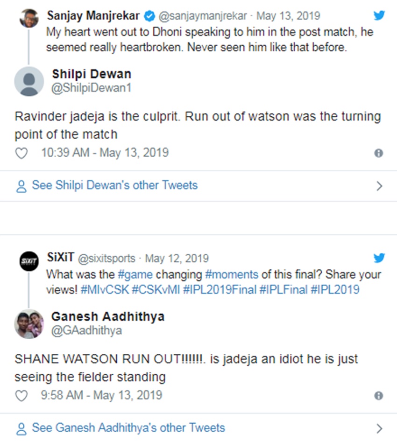Open the info icon on Ganesh Aadhithya's tweet
Screen dimensions: 397x441
pyautogui.click(x=379, y=396)
